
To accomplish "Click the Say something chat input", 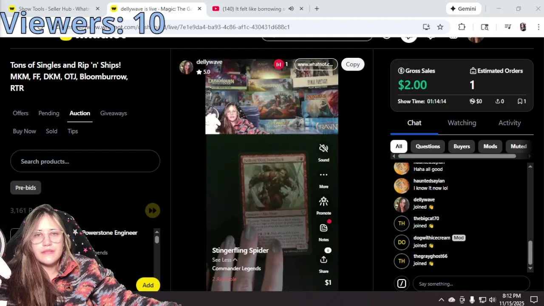I will [471, 283].
